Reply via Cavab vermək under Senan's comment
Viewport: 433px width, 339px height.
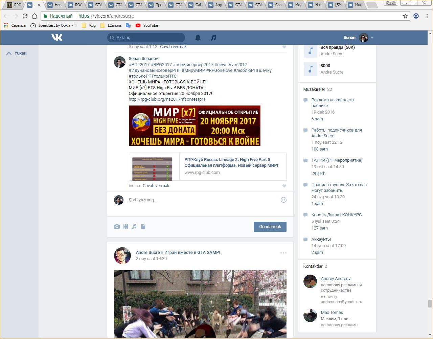click(x=156, y=186)
